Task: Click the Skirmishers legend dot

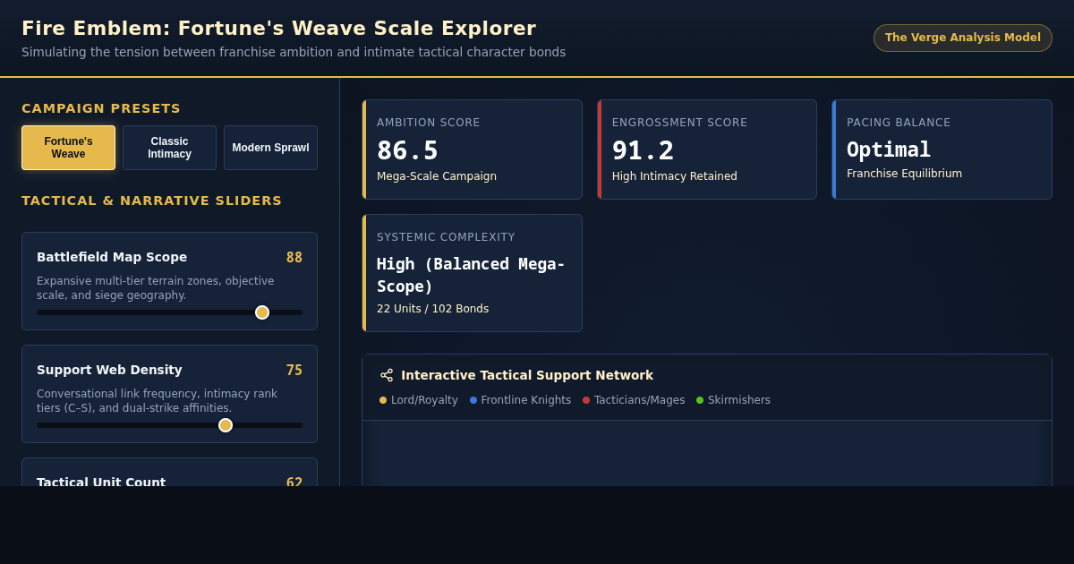Action: (700, 400)
